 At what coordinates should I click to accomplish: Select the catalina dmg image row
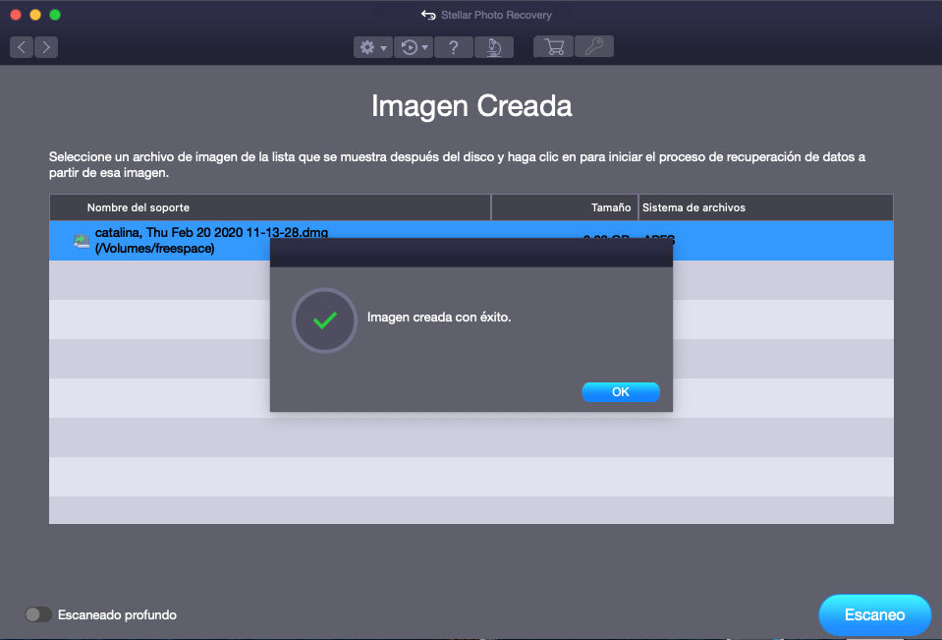[471, 241]
